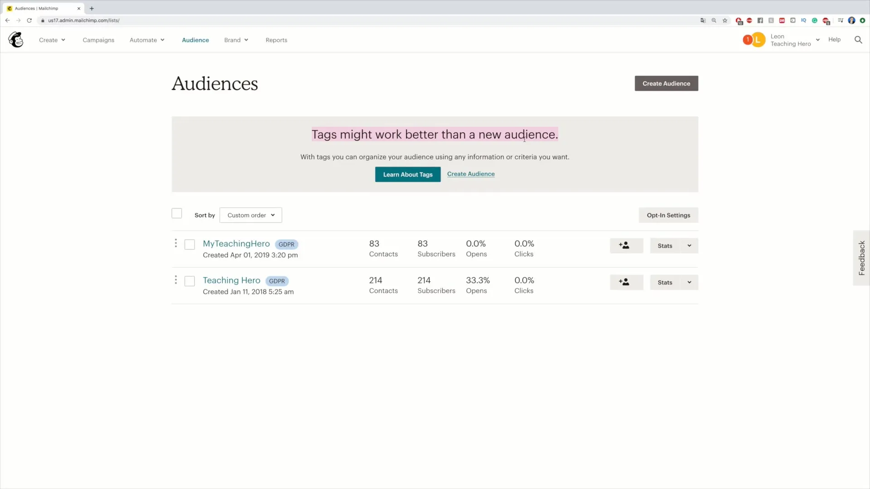
Task: Click the MyTeachingHero audience name link
Action: tap(236, 244)
